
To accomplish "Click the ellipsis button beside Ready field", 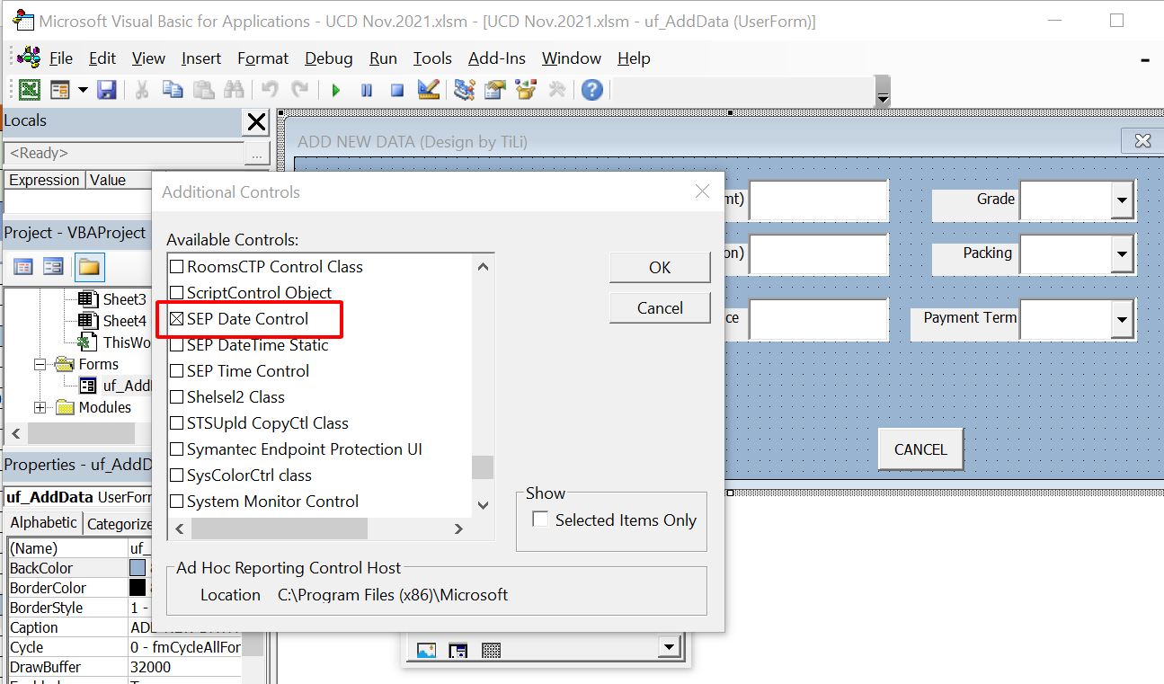I will pyautogui.click(x=256, y=154).
